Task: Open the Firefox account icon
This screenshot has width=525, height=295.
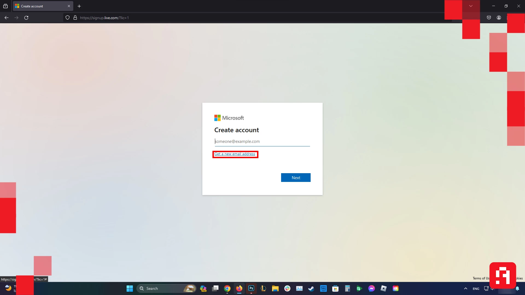Action: 499,18
